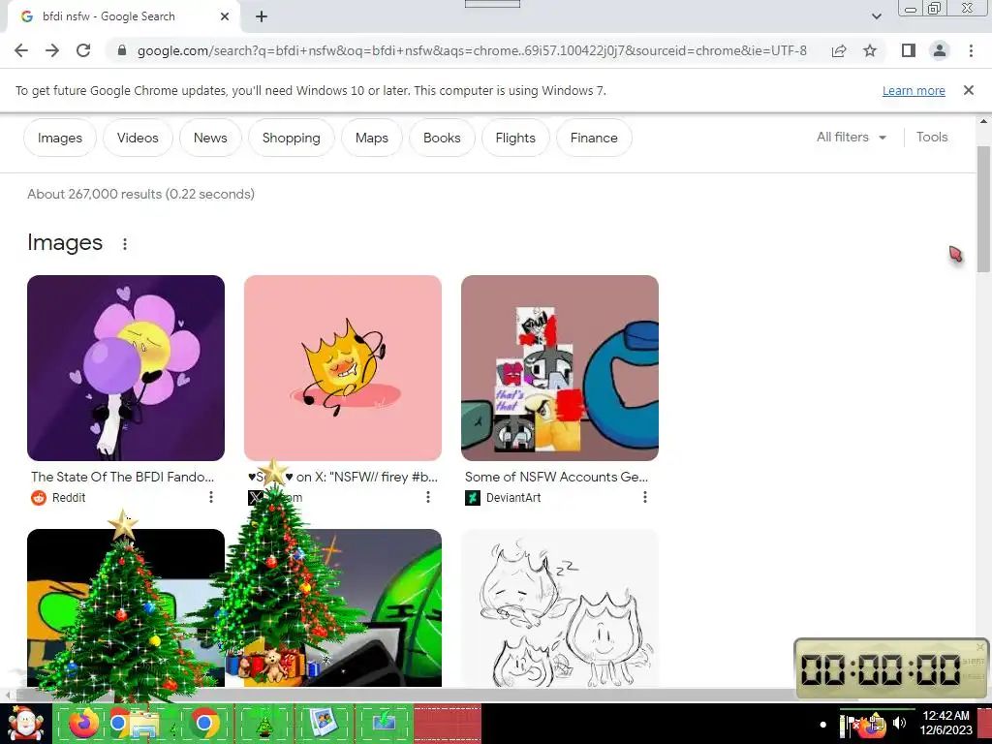Open the Chrome profile avatar menu

(940, 50)
